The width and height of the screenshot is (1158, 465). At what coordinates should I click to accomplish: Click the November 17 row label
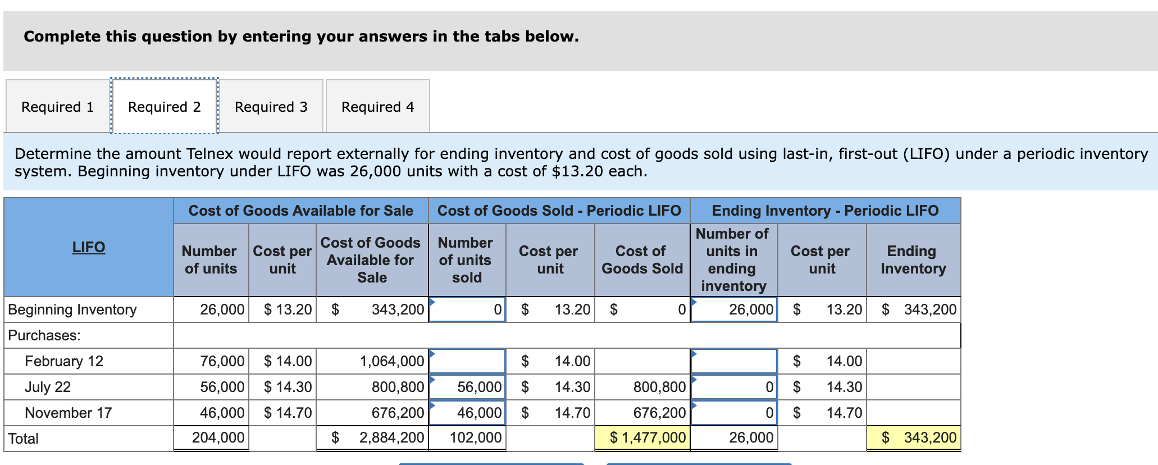tap(68, 413)
